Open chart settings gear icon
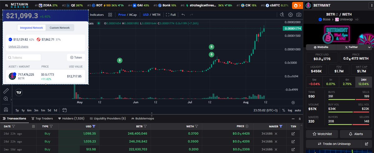Image resolution: width=374 pixels, height=153 pixels. coord(290,15)
